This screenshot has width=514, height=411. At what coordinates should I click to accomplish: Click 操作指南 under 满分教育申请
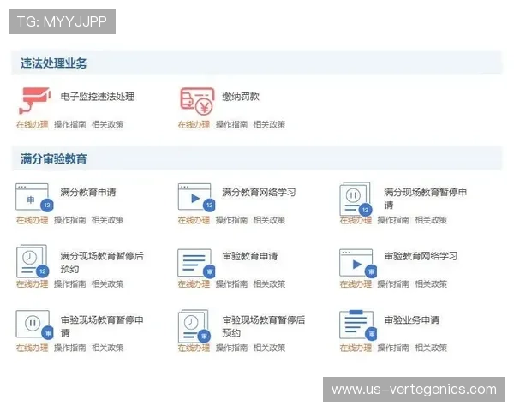70,220
